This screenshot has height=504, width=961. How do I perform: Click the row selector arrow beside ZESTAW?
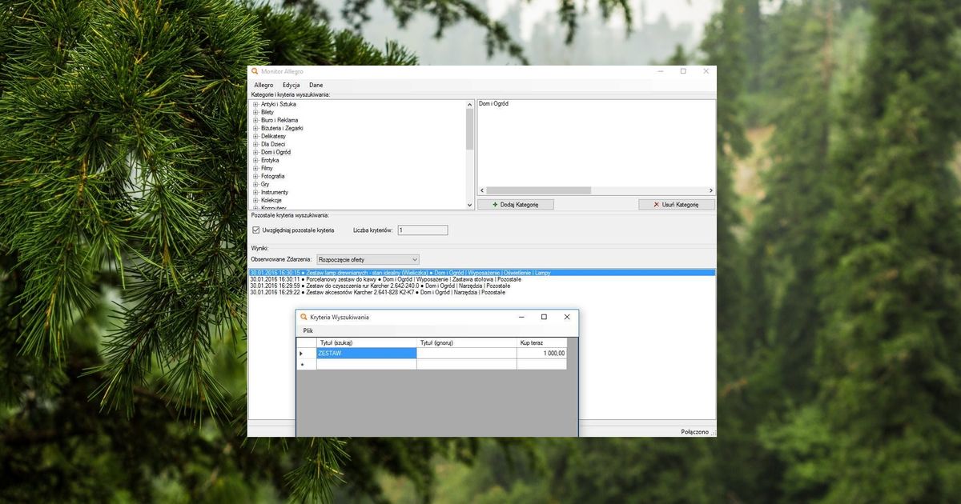click(303, 353)
